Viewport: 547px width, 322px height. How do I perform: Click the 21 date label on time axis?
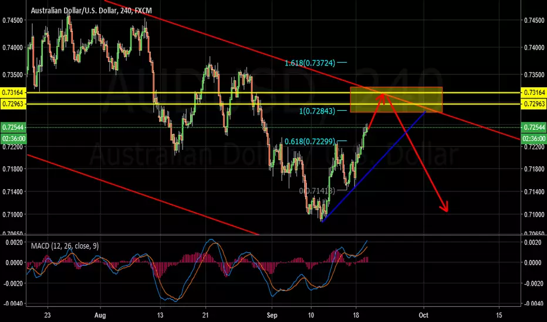(205, 315)
